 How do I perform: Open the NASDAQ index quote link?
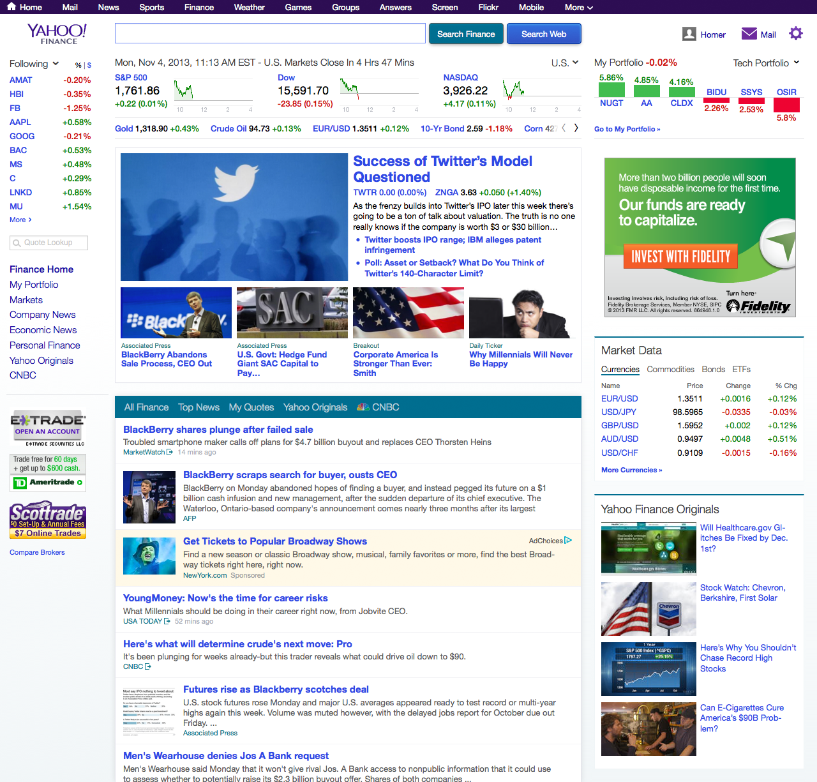point(461,77)
